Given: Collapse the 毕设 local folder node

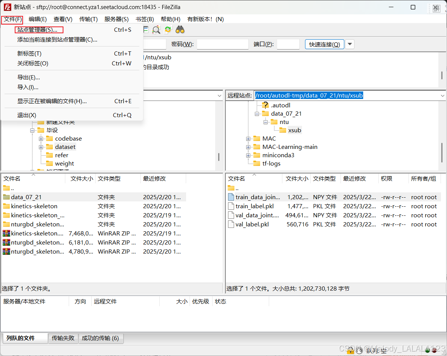Looking at the screenshot, I should (x=32, y=131).
